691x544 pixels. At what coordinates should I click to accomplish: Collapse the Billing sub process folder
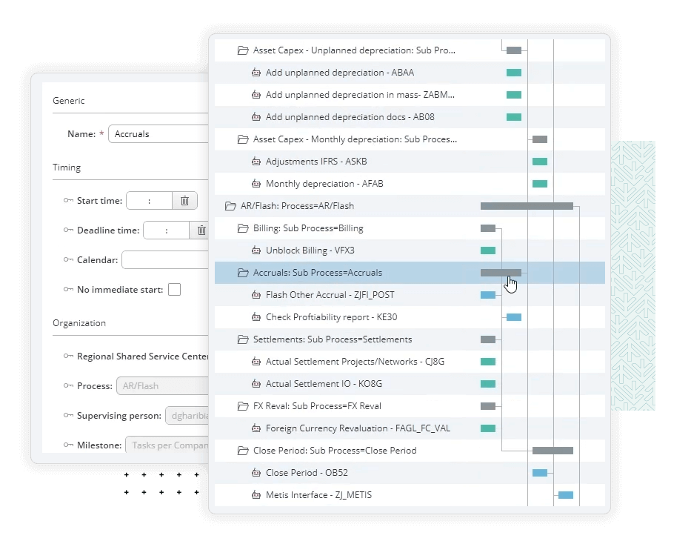(242, 228)
